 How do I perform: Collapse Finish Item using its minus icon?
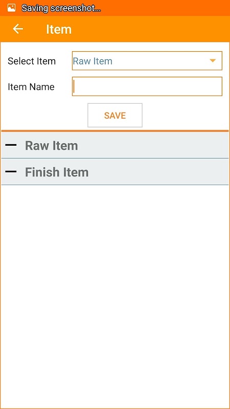(x=11, y=172)
